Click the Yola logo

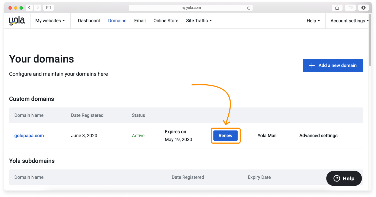[x=17, y=21]
